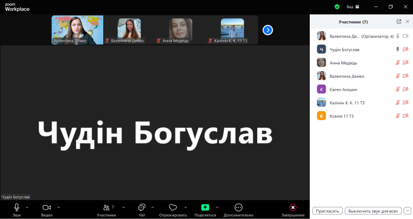Click Чудін Богуслав camera-off icon in list
The height and width of the screenshot is (219, 413).
coord(406,49)
